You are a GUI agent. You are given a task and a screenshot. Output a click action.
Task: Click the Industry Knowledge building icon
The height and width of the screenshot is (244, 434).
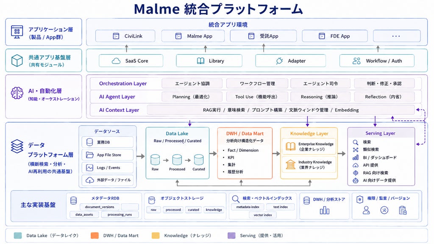pyautogui.click(x=291, y=164)
